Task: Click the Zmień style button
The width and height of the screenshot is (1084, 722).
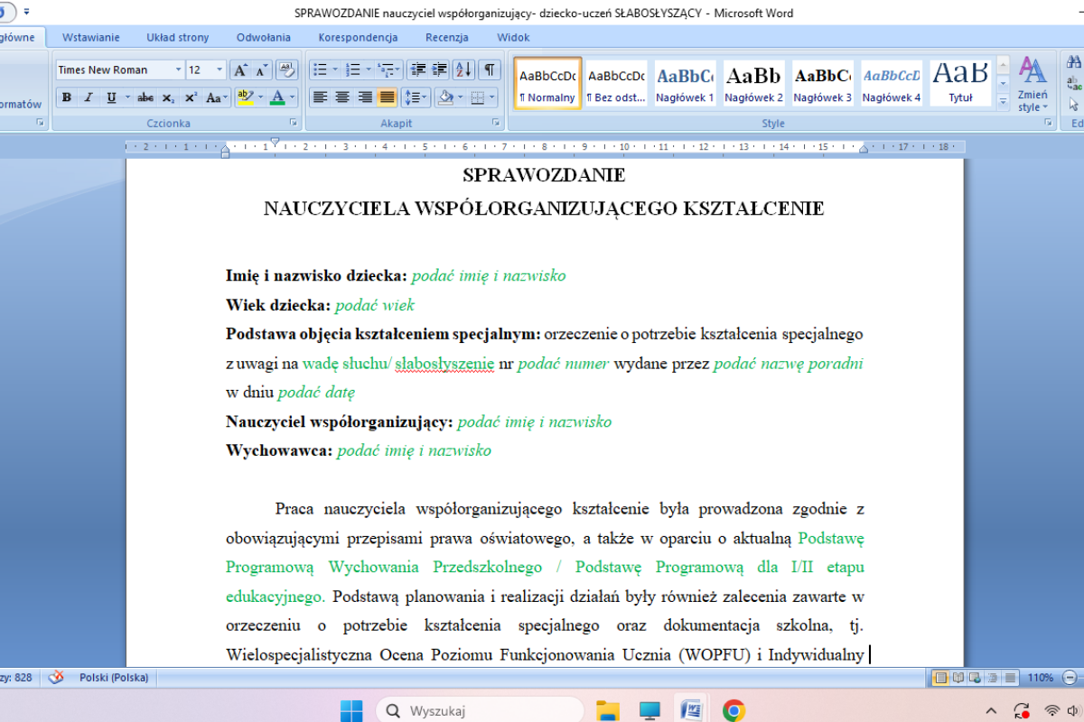Action: [x=1032, y=86]
